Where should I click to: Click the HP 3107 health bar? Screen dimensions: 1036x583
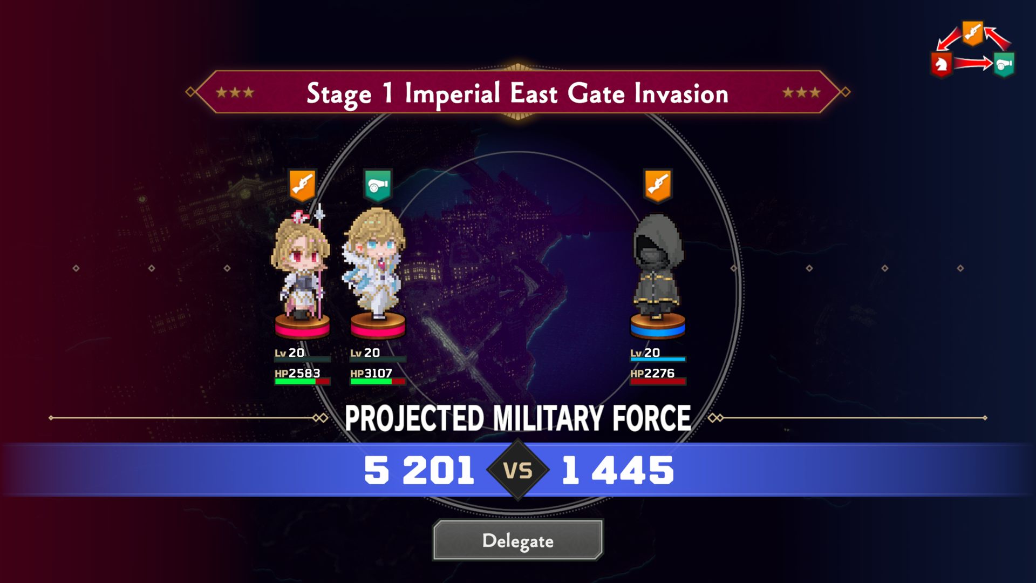tap(378, 382)
